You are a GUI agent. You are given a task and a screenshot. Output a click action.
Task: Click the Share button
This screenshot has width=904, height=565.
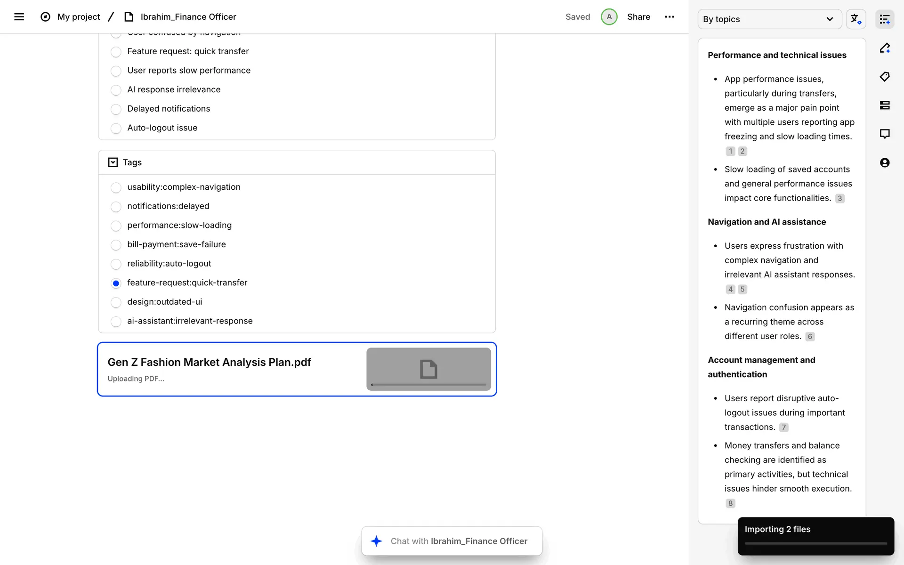(x=638, y=17)
